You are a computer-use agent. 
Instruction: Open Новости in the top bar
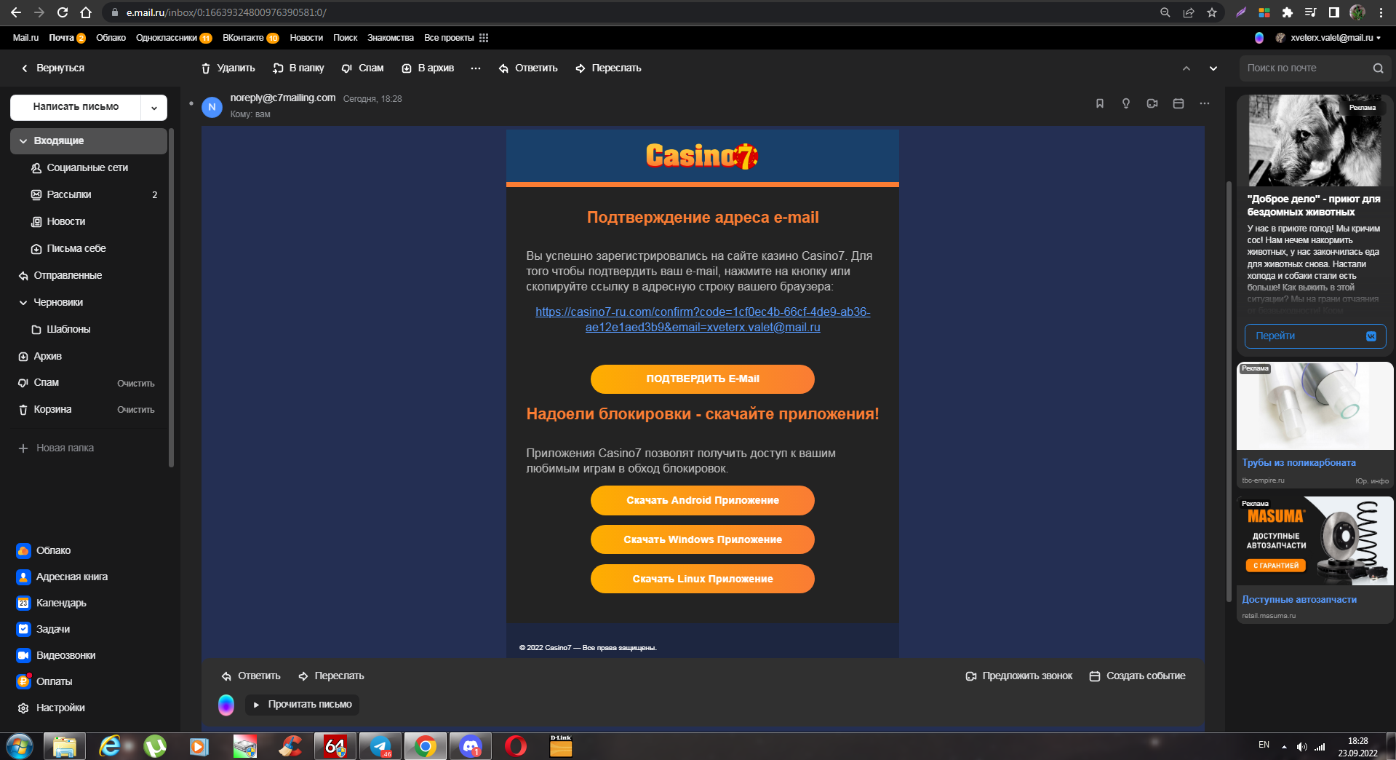coord(306,38)
